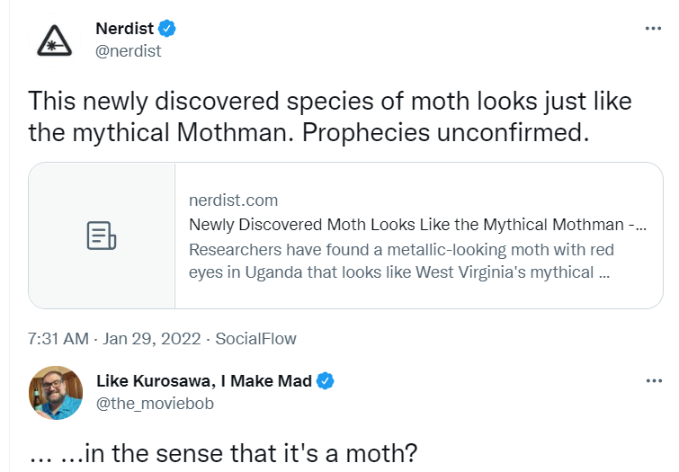Screen dimensions: 679x472
Task: Open the more options menu on Nerdist's tweet
Action: (653, 29)
